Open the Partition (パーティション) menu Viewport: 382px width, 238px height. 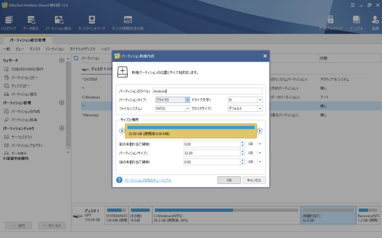pos(55,49)
